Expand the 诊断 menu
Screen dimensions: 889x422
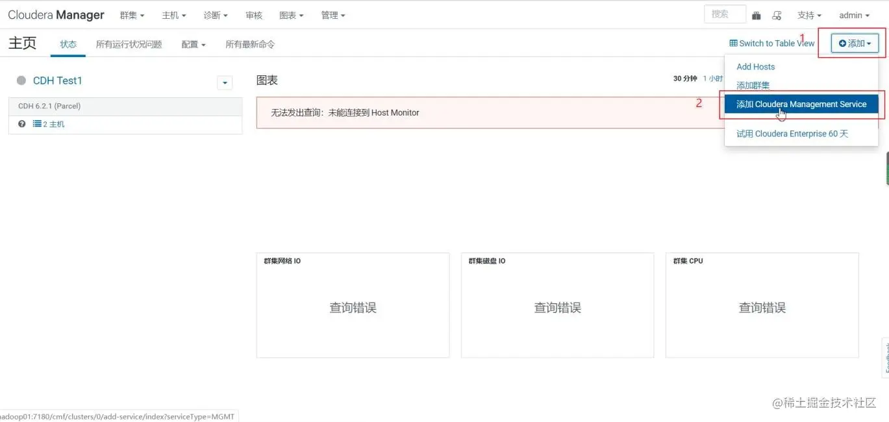click(216, 15)
